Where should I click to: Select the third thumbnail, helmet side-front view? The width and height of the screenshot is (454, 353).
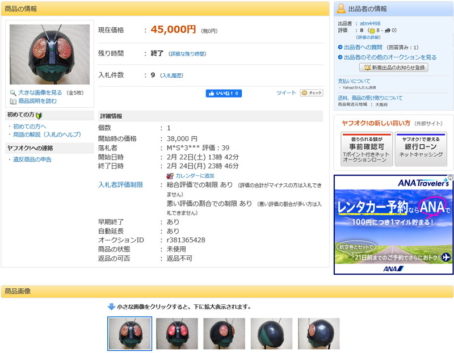click(224, 334)
